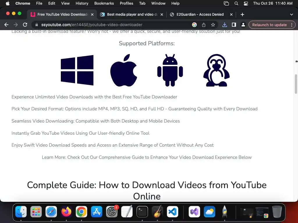Open macOS Control Center
This screenshot has height=223, width=298.
(x=246, y=3)
